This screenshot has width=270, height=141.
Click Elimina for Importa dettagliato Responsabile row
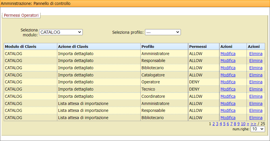(256, 61)
